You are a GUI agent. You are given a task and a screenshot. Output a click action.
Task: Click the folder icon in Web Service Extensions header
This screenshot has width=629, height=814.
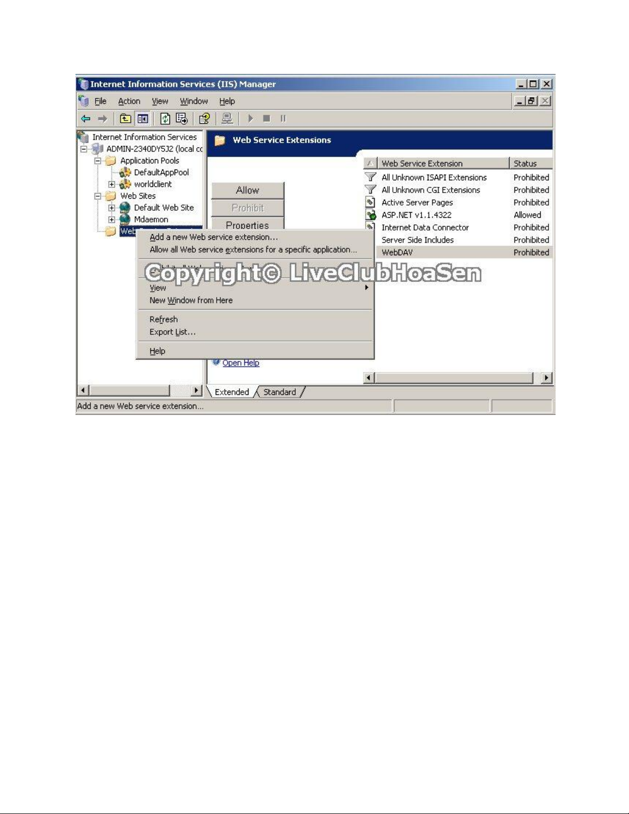[x=220, y=140]
